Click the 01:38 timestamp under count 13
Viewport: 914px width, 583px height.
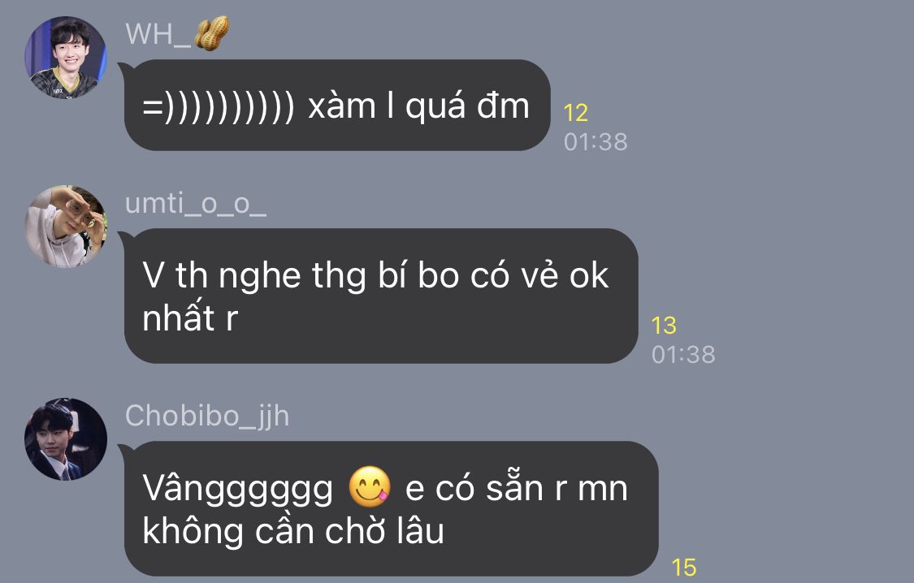683,354
